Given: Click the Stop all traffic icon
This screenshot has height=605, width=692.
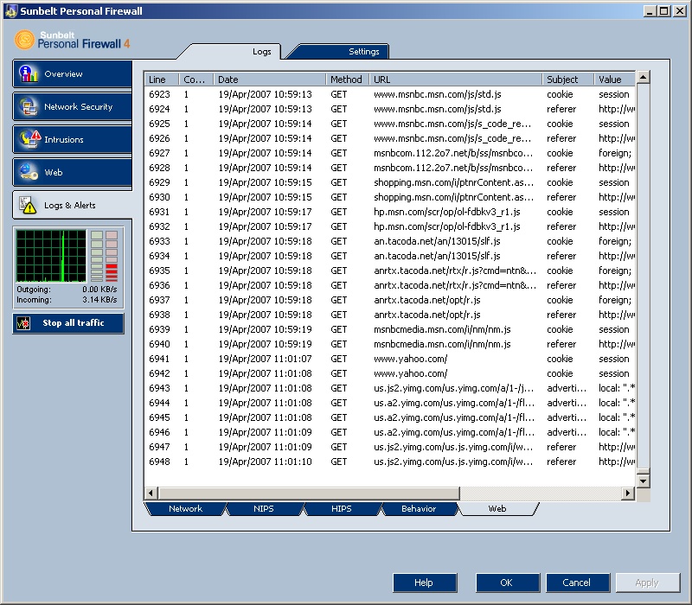Looking at the screenshot, I should point(24,323).
